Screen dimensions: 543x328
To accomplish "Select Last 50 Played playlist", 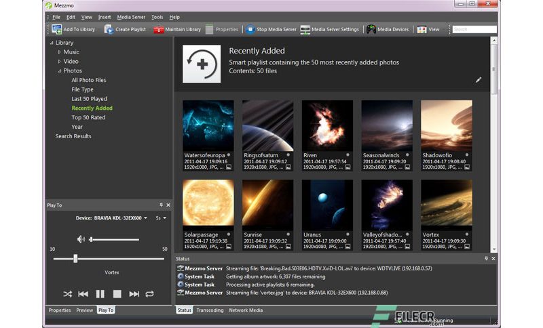I will tap(89, 99).
